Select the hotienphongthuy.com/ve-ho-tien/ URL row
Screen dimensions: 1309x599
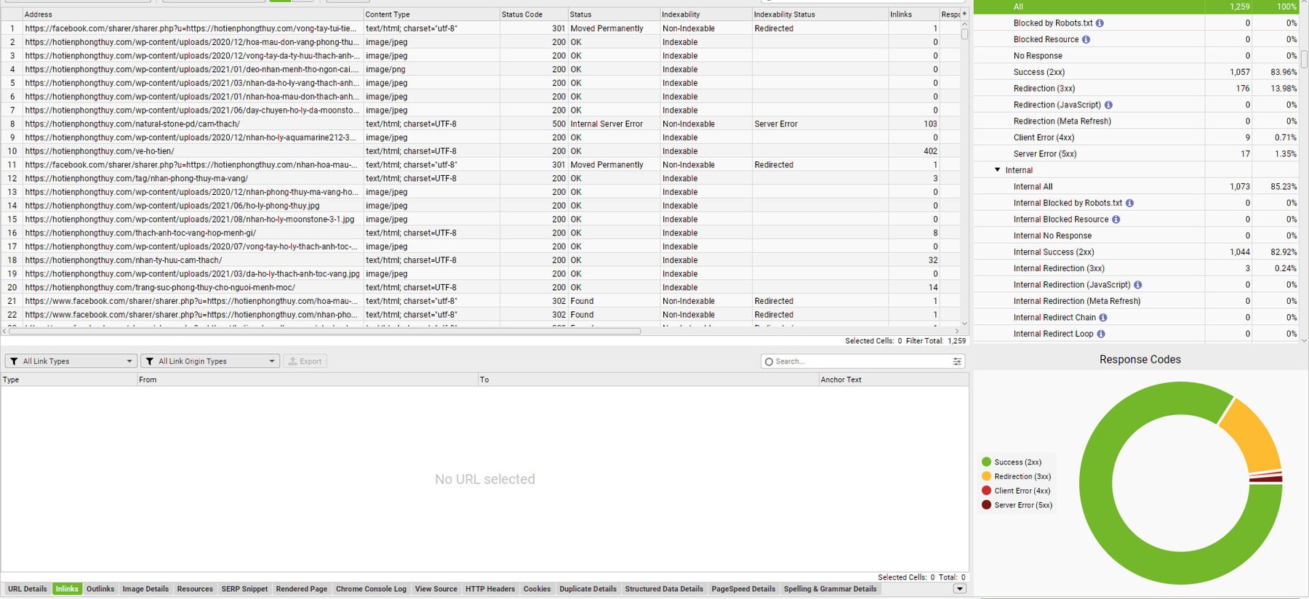pos(480,151)
